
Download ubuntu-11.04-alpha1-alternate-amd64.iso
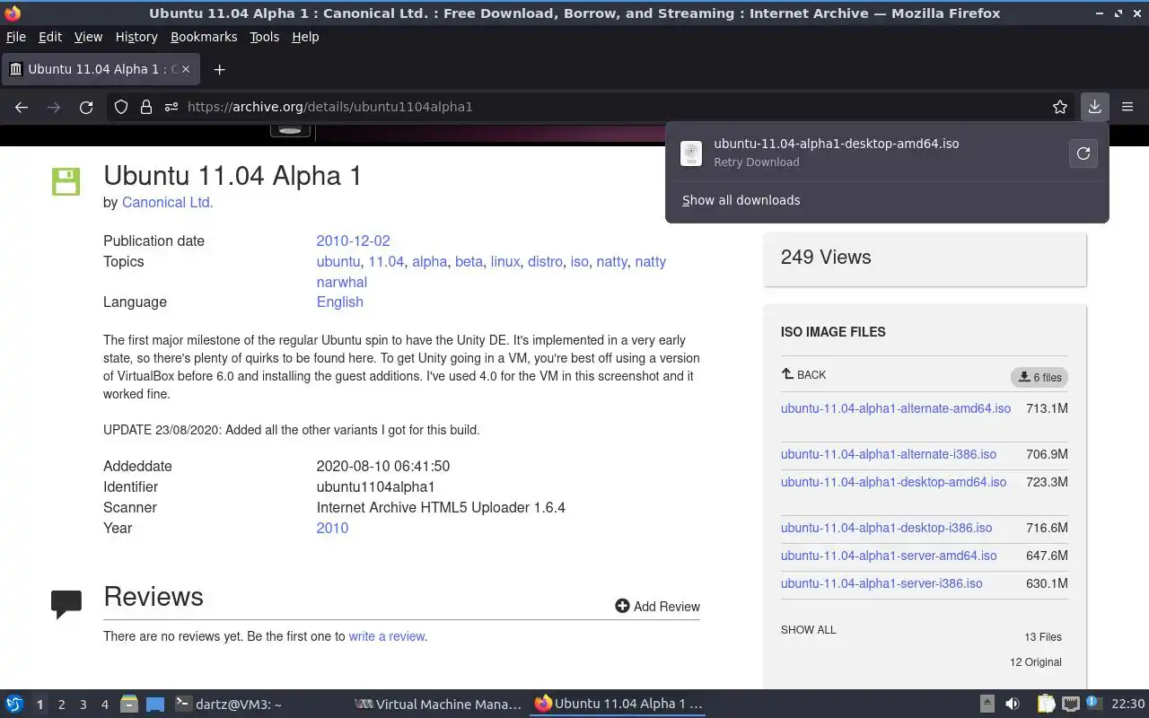pyautogui.click(x=896, y=408)
